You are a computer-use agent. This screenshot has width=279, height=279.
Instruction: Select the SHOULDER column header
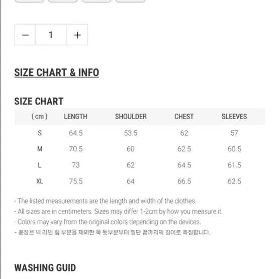[x=131, y=117]
